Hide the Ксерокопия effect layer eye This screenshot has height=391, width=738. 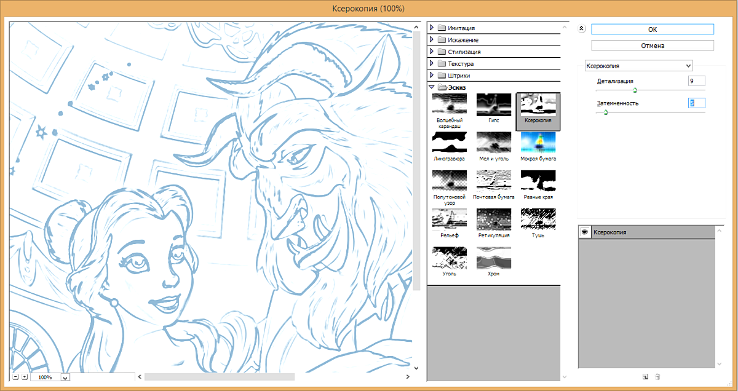[585, 232]
